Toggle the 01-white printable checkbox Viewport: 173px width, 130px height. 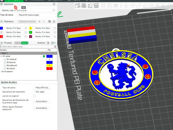click(44, 56)
